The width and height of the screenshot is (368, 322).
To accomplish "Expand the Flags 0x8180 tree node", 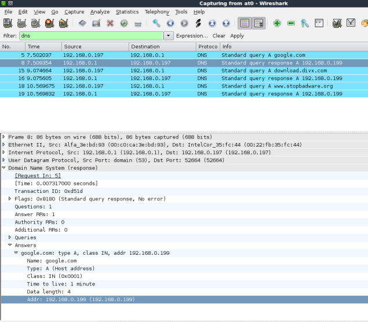I will (x=10, y=199).
